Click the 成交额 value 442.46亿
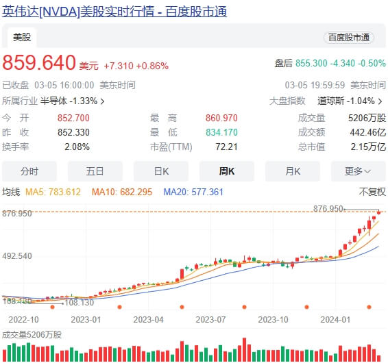This screenshot has width=388, height=363. coord(367,132)
